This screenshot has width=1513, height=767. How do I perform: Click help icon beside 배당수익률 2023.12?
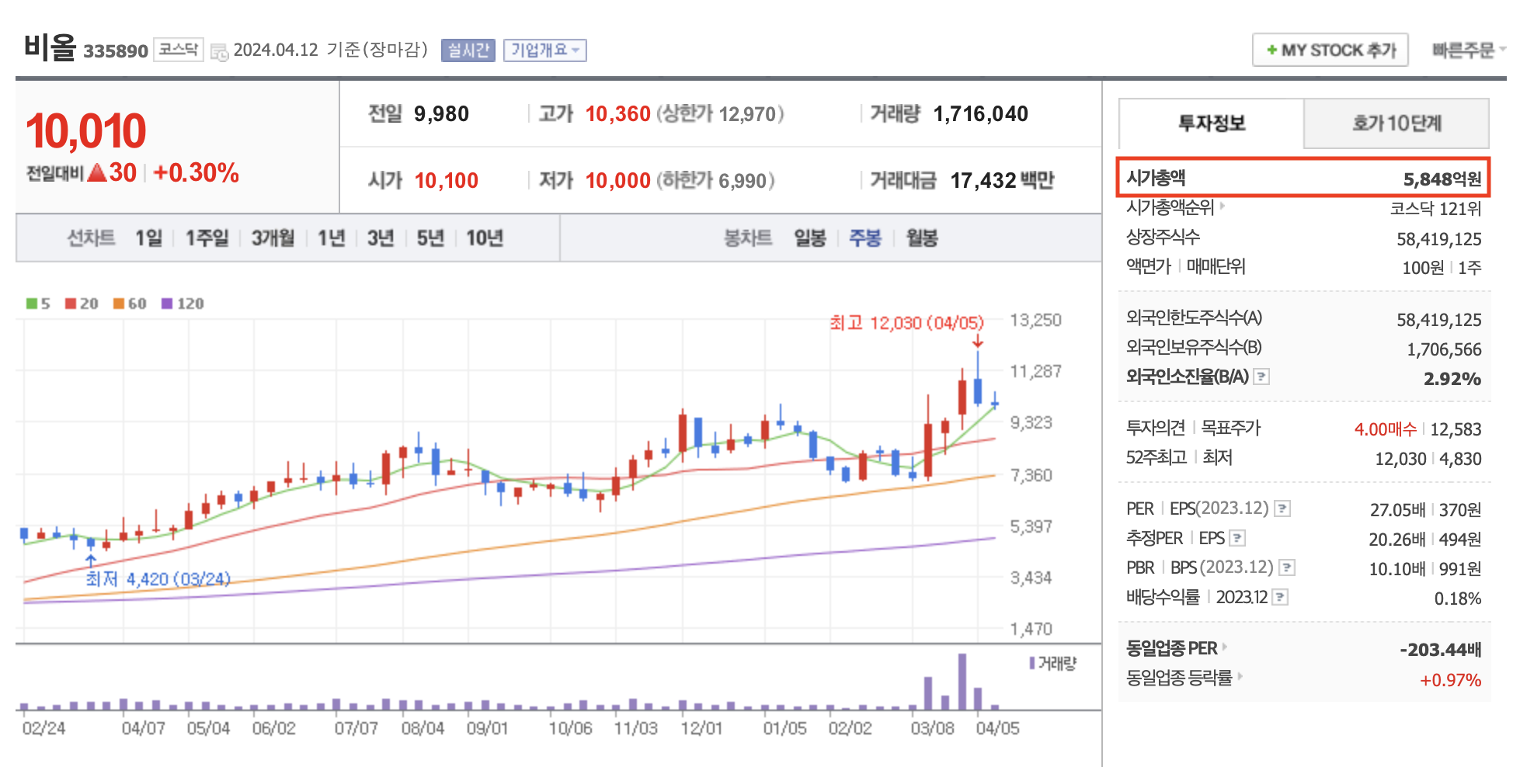pos(1278,595)
